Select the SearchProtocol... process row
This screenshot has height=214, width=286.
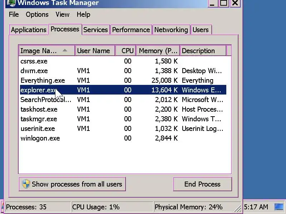(x=123, y=100)
